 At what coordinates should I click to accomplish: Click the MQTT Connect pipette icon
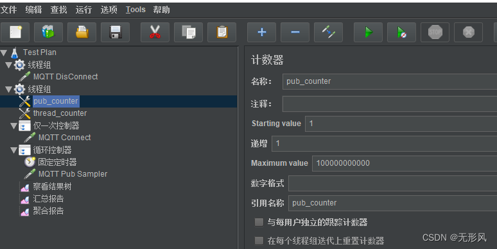tap(30, 138)
